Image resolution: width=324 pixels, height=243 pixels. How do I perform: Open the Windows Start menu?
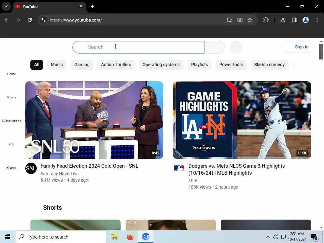click(x=8, y=237)
